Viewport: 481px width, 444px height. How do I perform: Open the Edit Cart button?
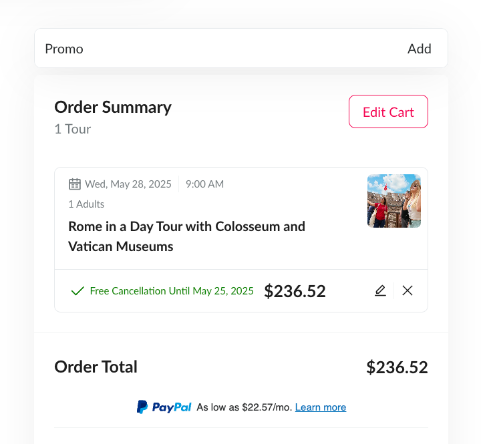pos(388,112)
